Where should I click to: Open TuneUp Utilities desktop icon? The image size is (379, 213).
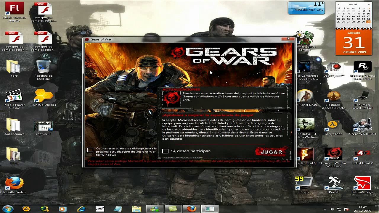(x=44, y=98)
